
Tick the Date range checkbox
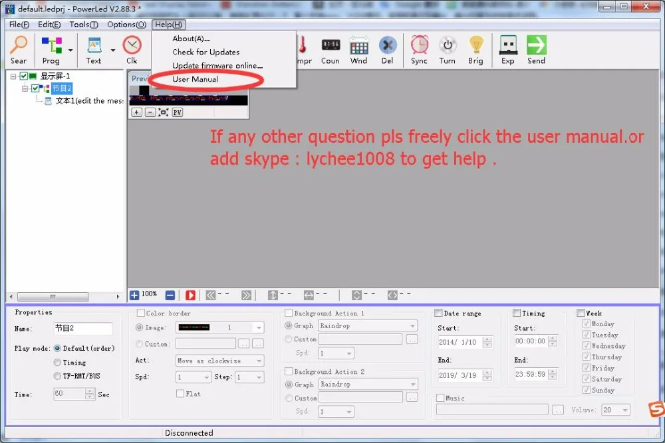tap(438, 313)
